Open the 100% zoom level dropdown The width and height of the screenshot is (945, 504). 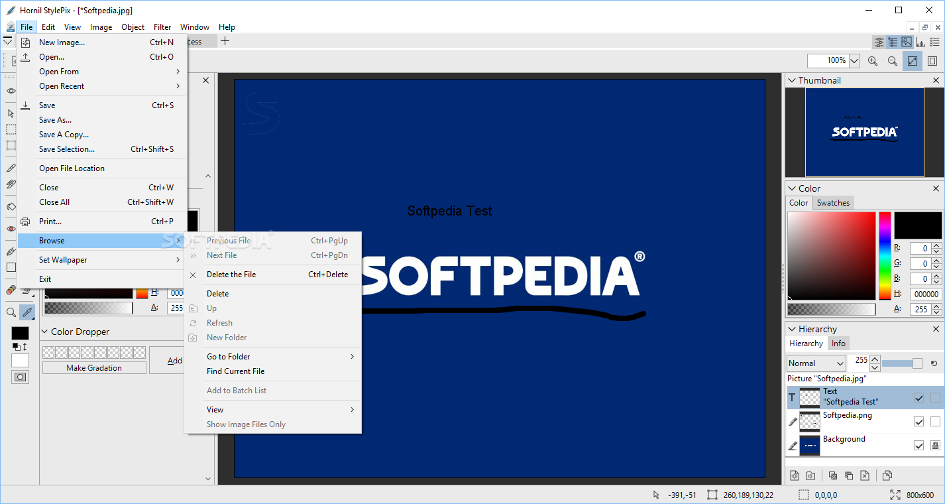(854, 61)
